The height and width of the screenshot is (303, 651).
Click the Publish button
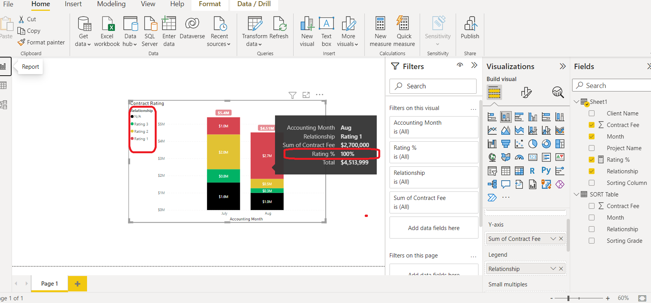click(470, 28)
